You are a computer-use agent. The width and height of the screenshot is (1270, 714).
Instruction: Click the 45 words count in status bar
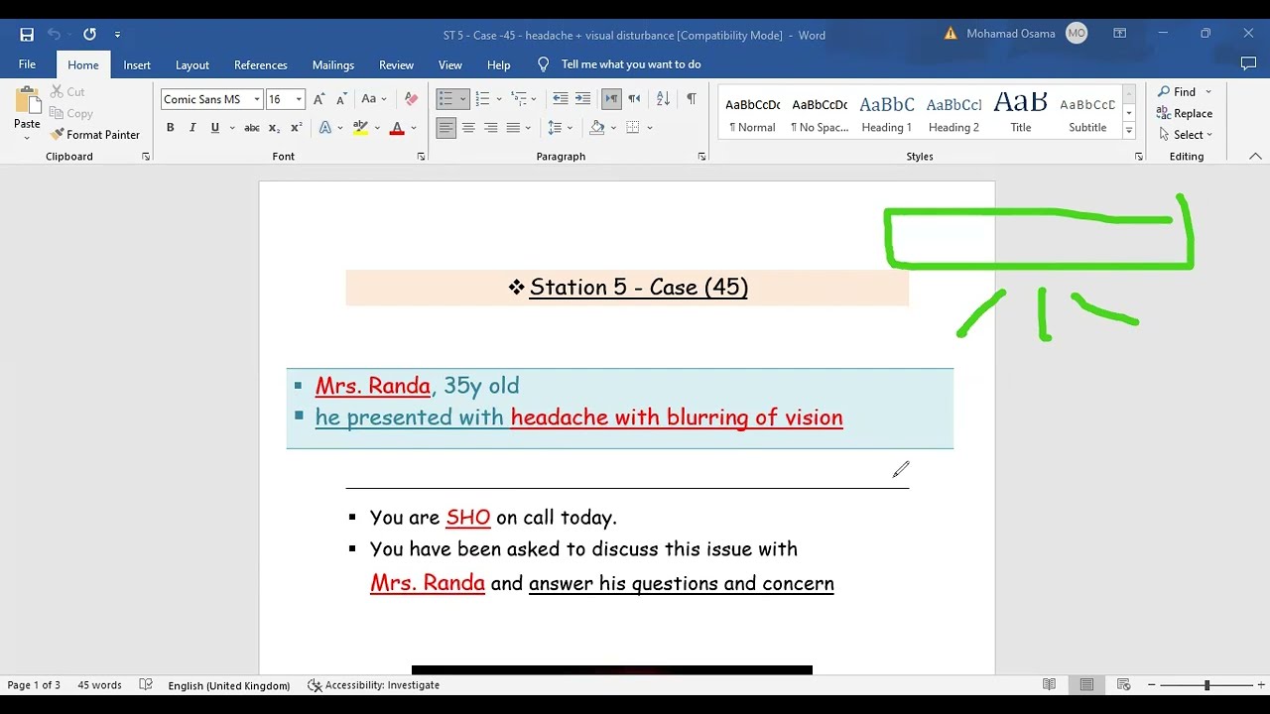99,685
